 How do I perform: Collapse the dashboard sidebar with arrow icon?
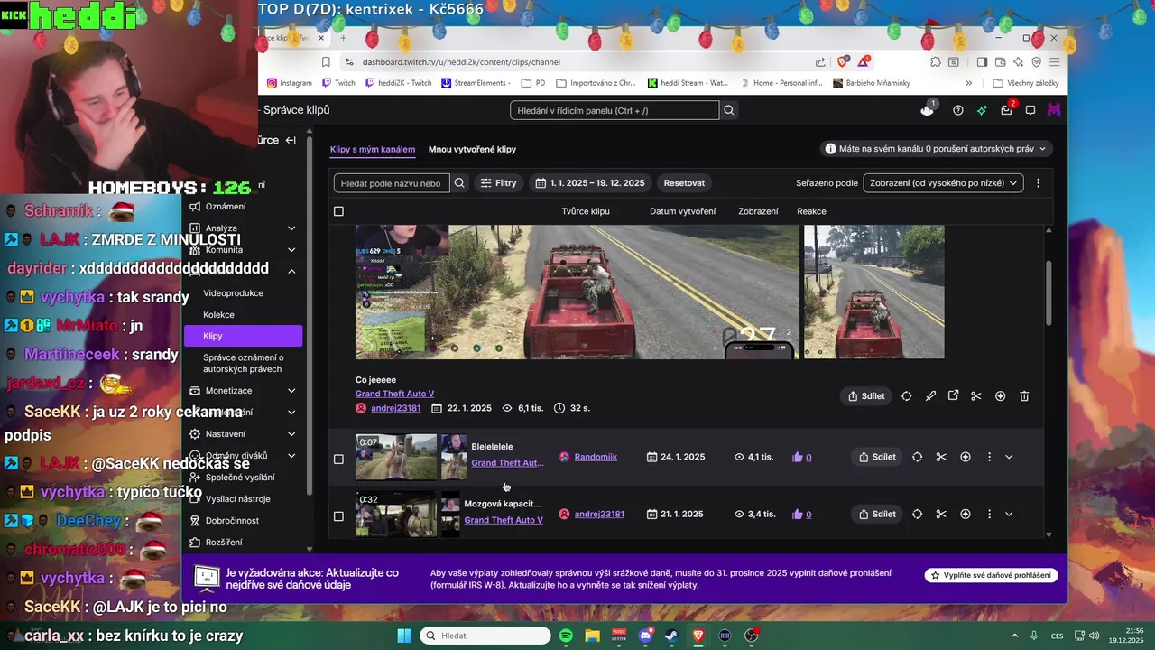291,140
